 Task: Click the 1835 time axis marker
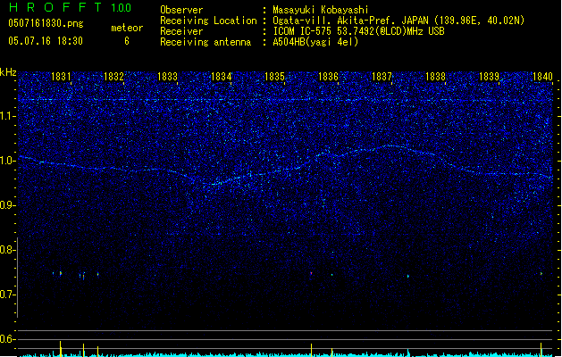tap(274, 77)
